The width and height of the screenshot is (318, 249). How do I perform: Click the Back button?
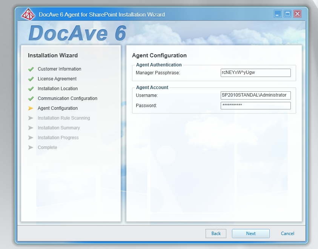(x=216, y=233)
